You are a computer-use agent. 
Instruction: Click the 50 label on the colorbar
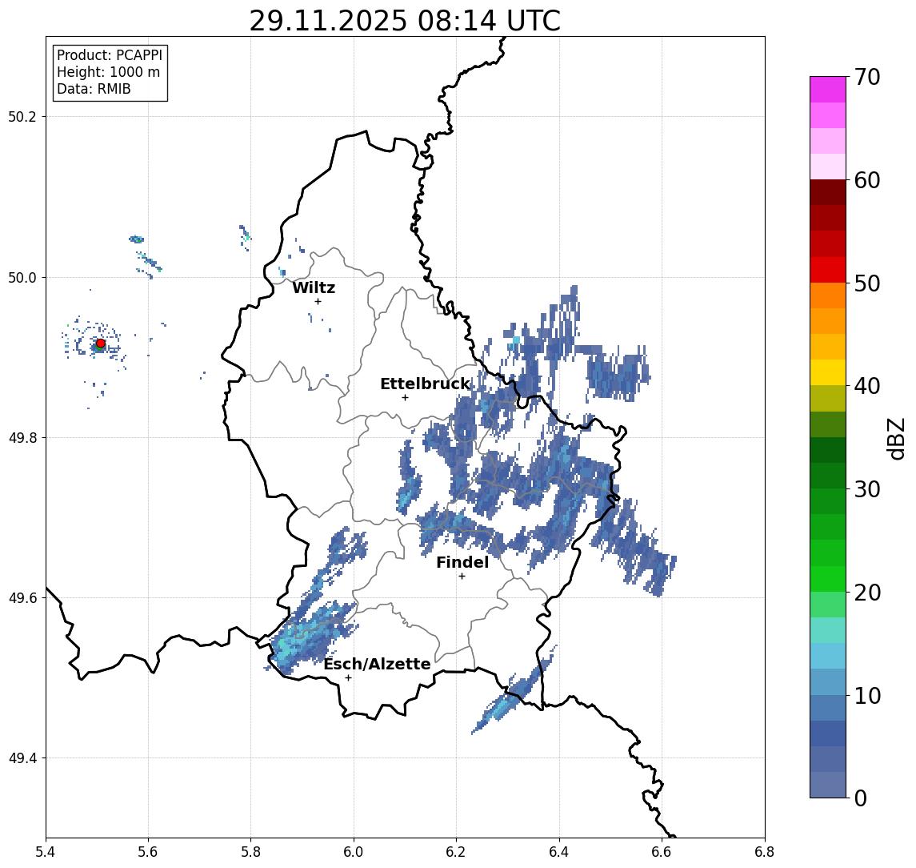coord(866,283)
